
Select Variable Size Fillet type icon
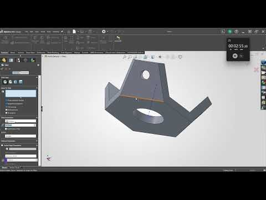click(x=11, y=82)
